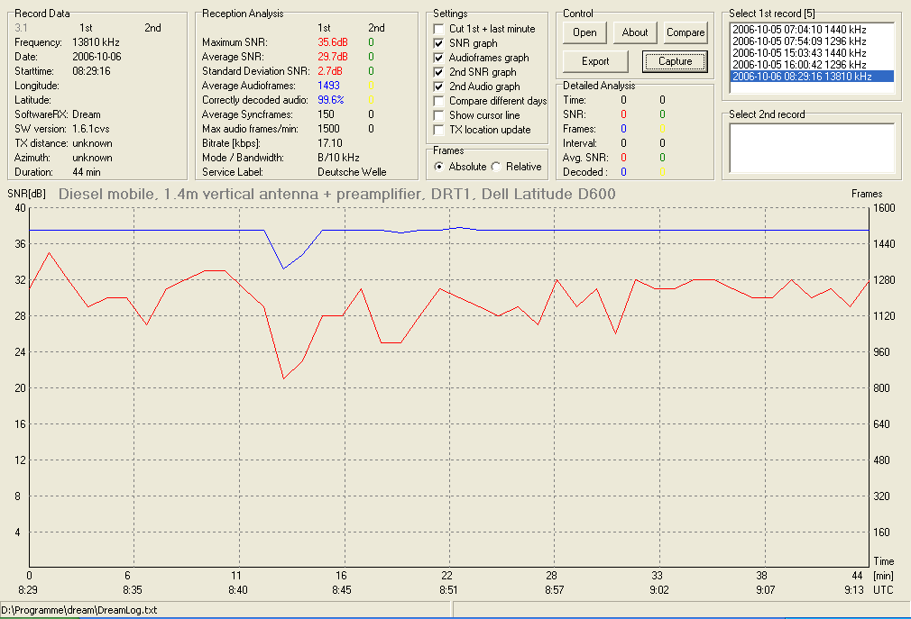Screen dimensions: 911x619
Task: Click the Open button
Action: coord(584,32)
